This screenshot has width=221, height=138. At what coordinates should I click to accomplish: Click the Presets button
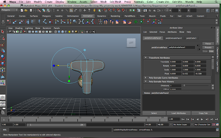click(208, 47)
